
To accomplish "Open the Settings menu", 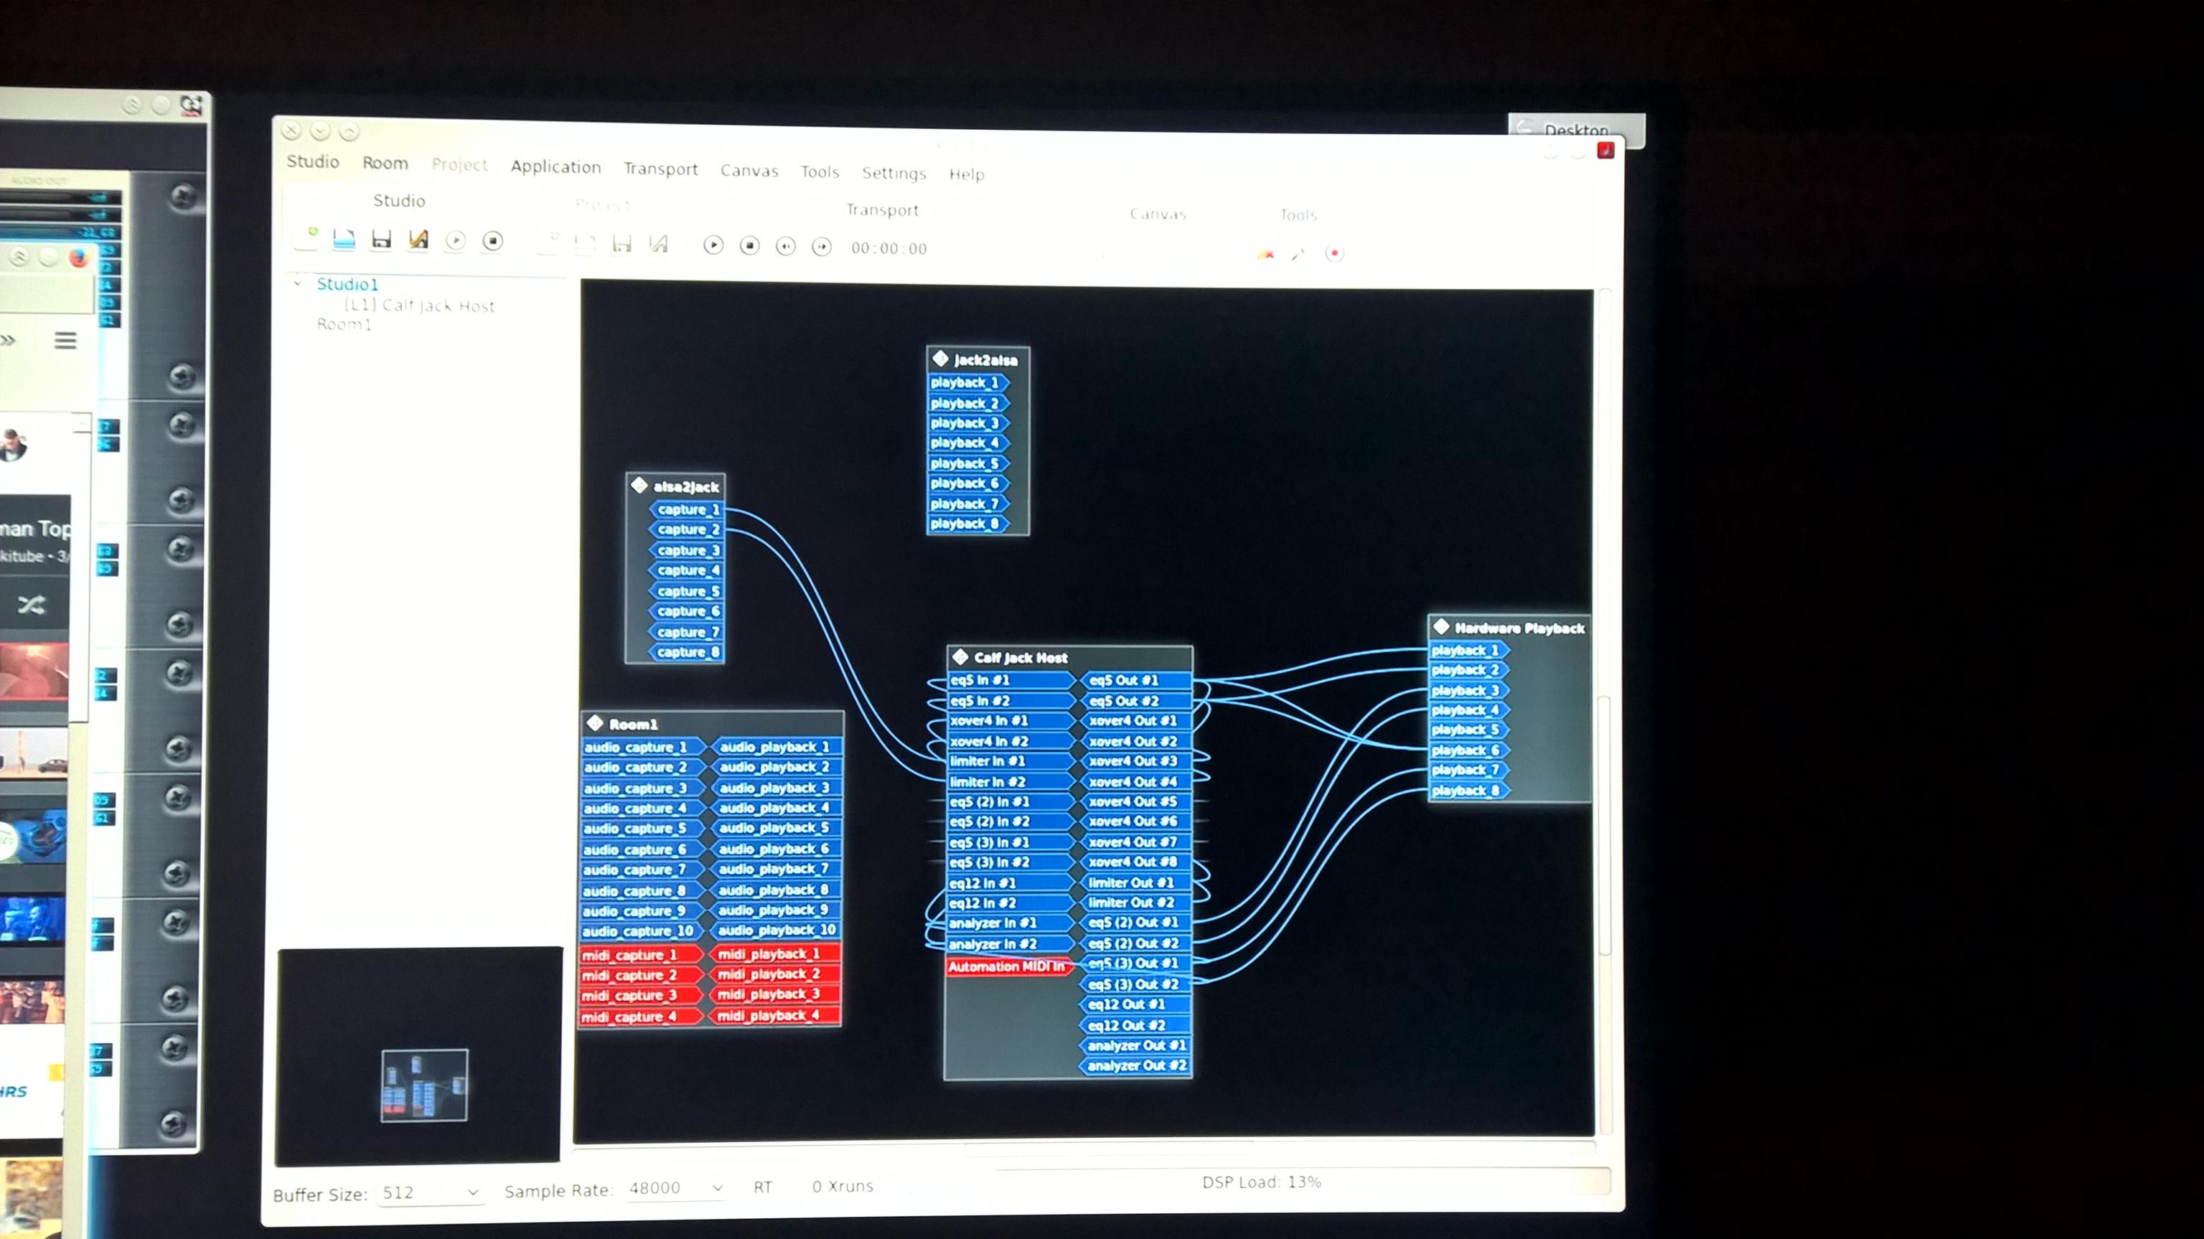I will (894, 173).
